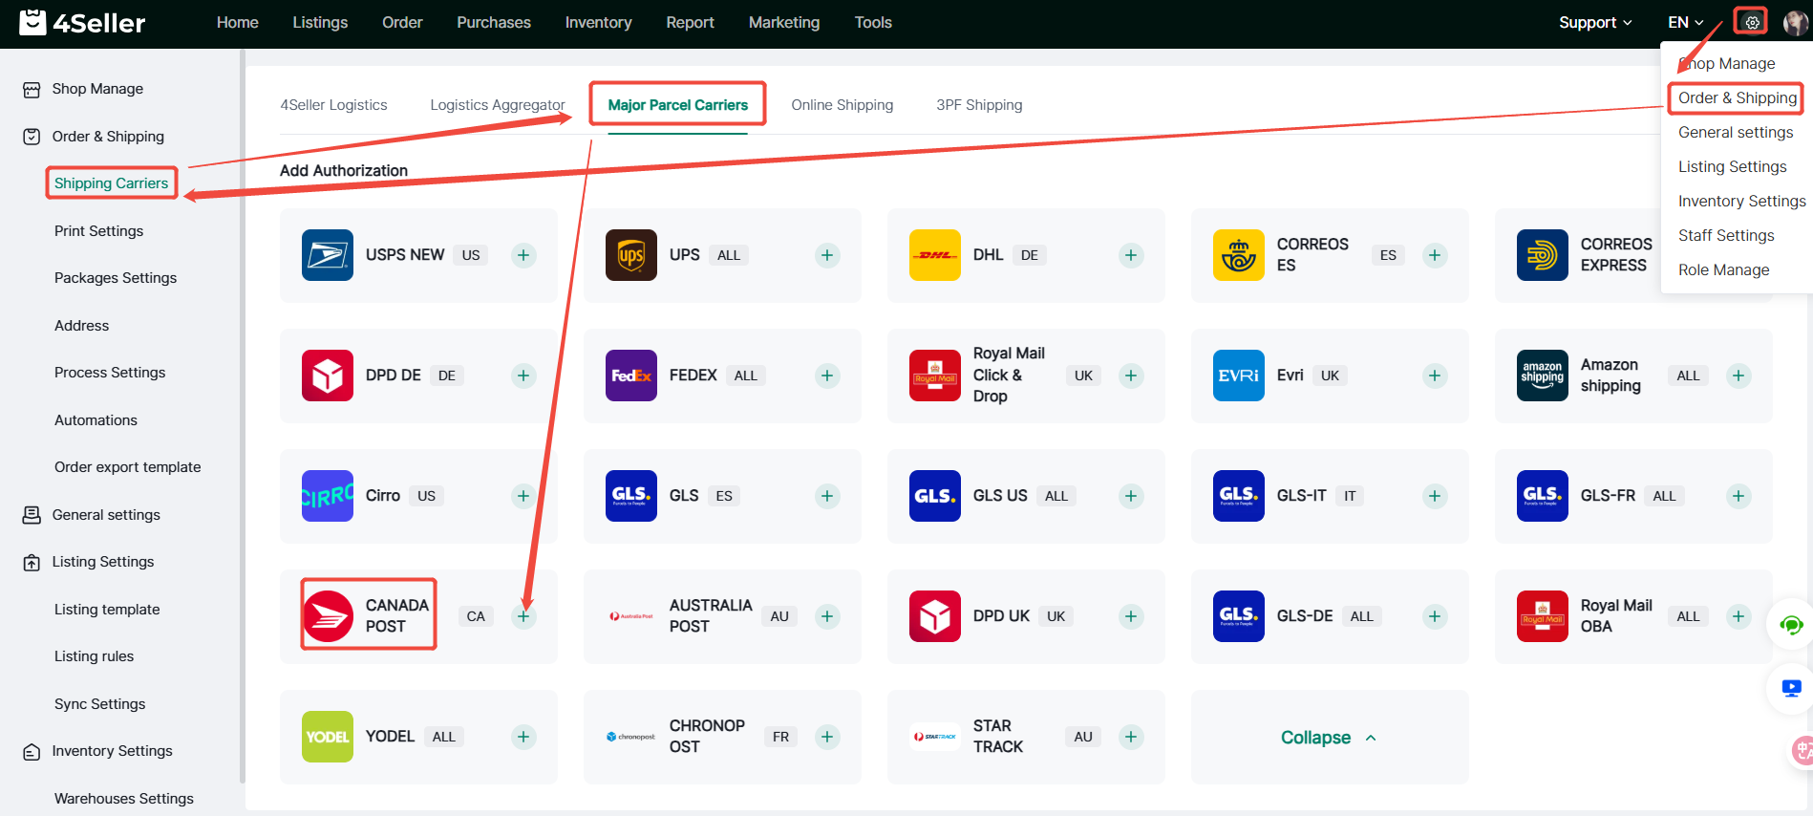Add DPD DE authorization plus icon
The height and width of the screenshot is (816, 1813).
(523, 376)
